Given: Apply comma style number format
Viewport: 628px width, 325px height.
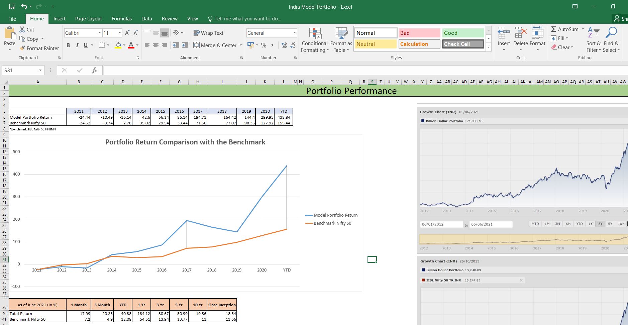Looking at the screenshot, I should click(x=273, y=45).
